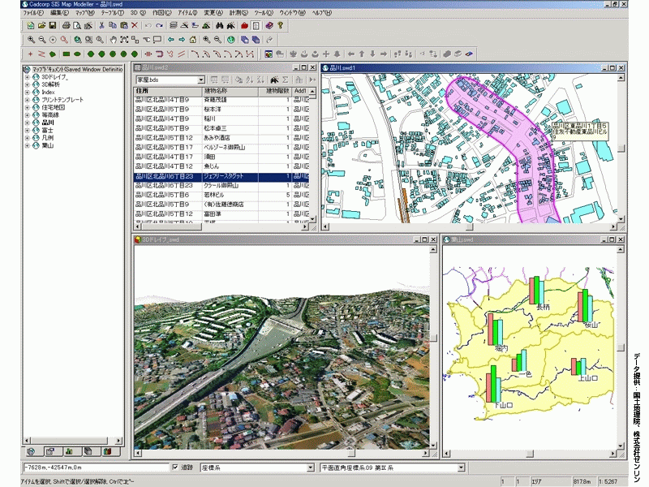Click the Cut scissors icon
The image size is (649, 487).
101,25
